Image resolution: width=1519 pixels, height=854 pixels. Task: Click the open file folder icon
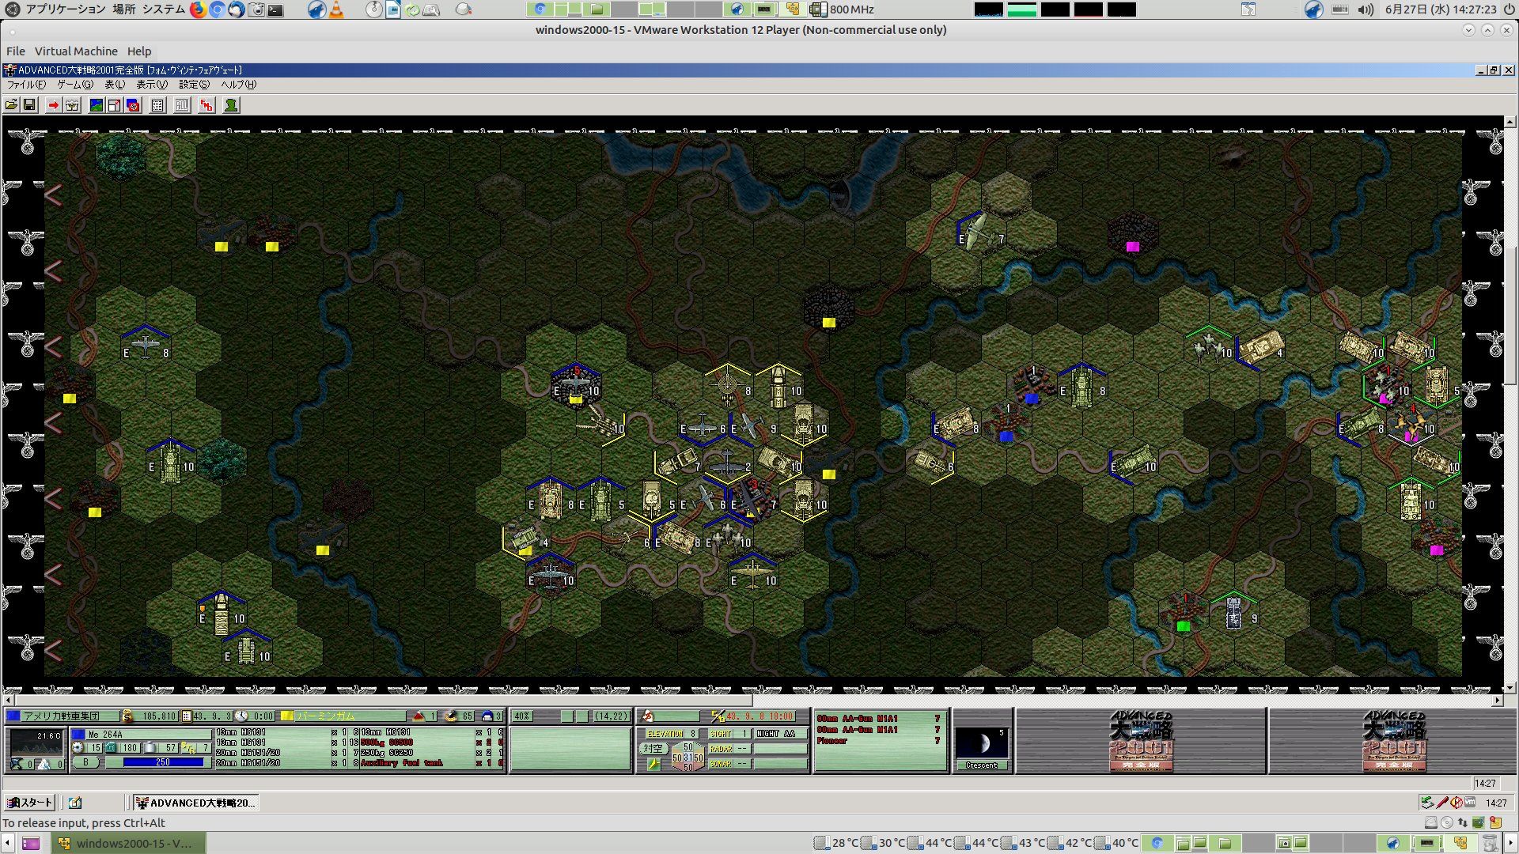tap(11, 105)
